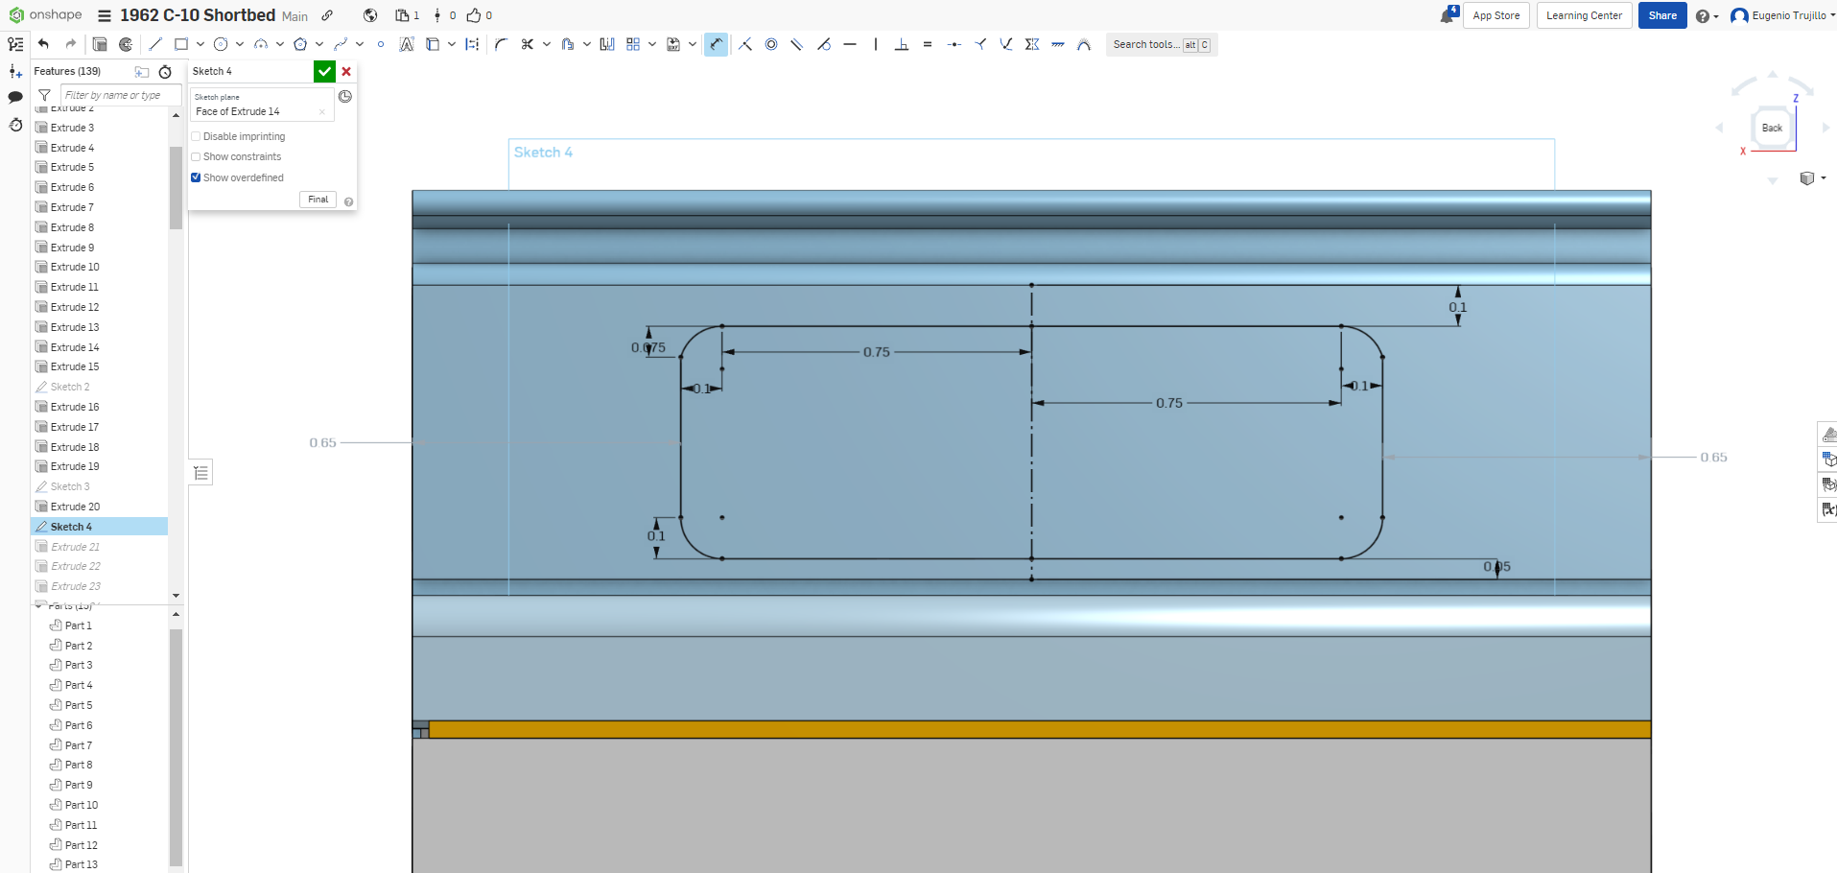Viewport: 1837px width, 873px height.
Task: Pick the Trim tool (scissors icon)
Action: point(527,44)
